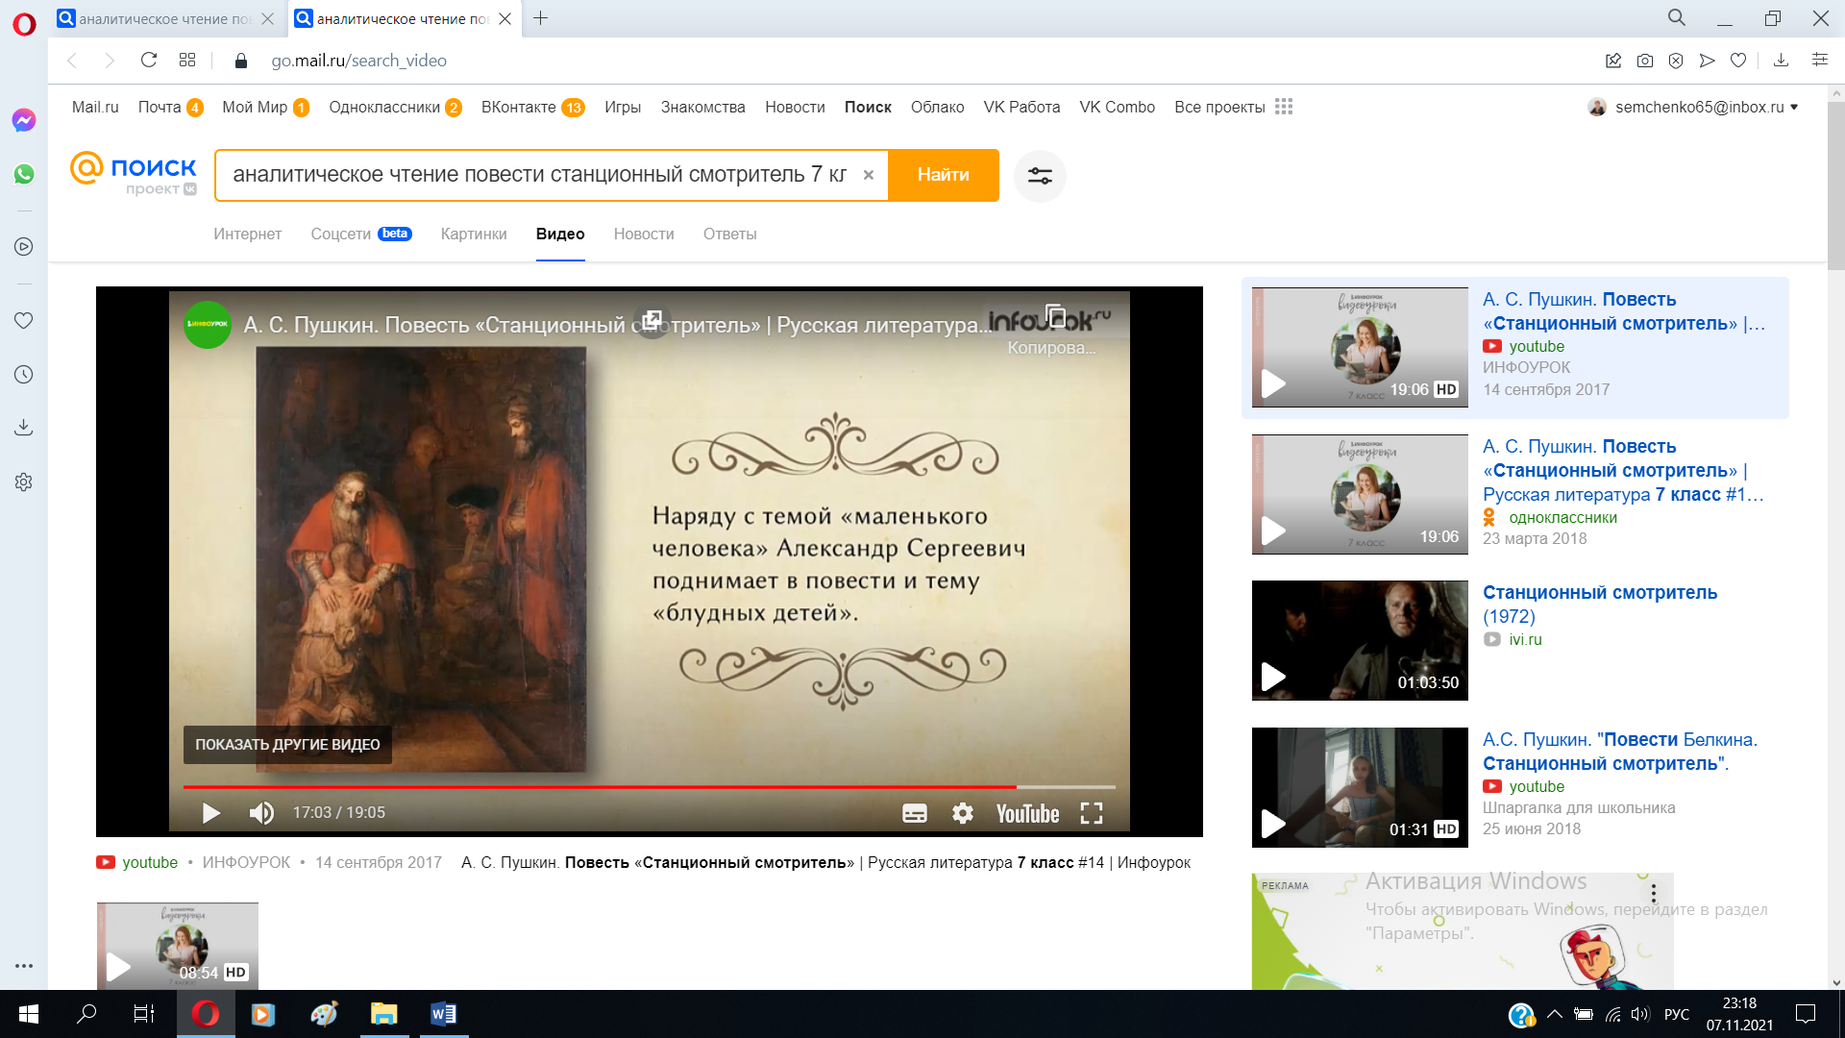Viewport: 1845px width, 1038px height.
Task: Switch to Ответы search tab
Action: (x=730, y=234)
